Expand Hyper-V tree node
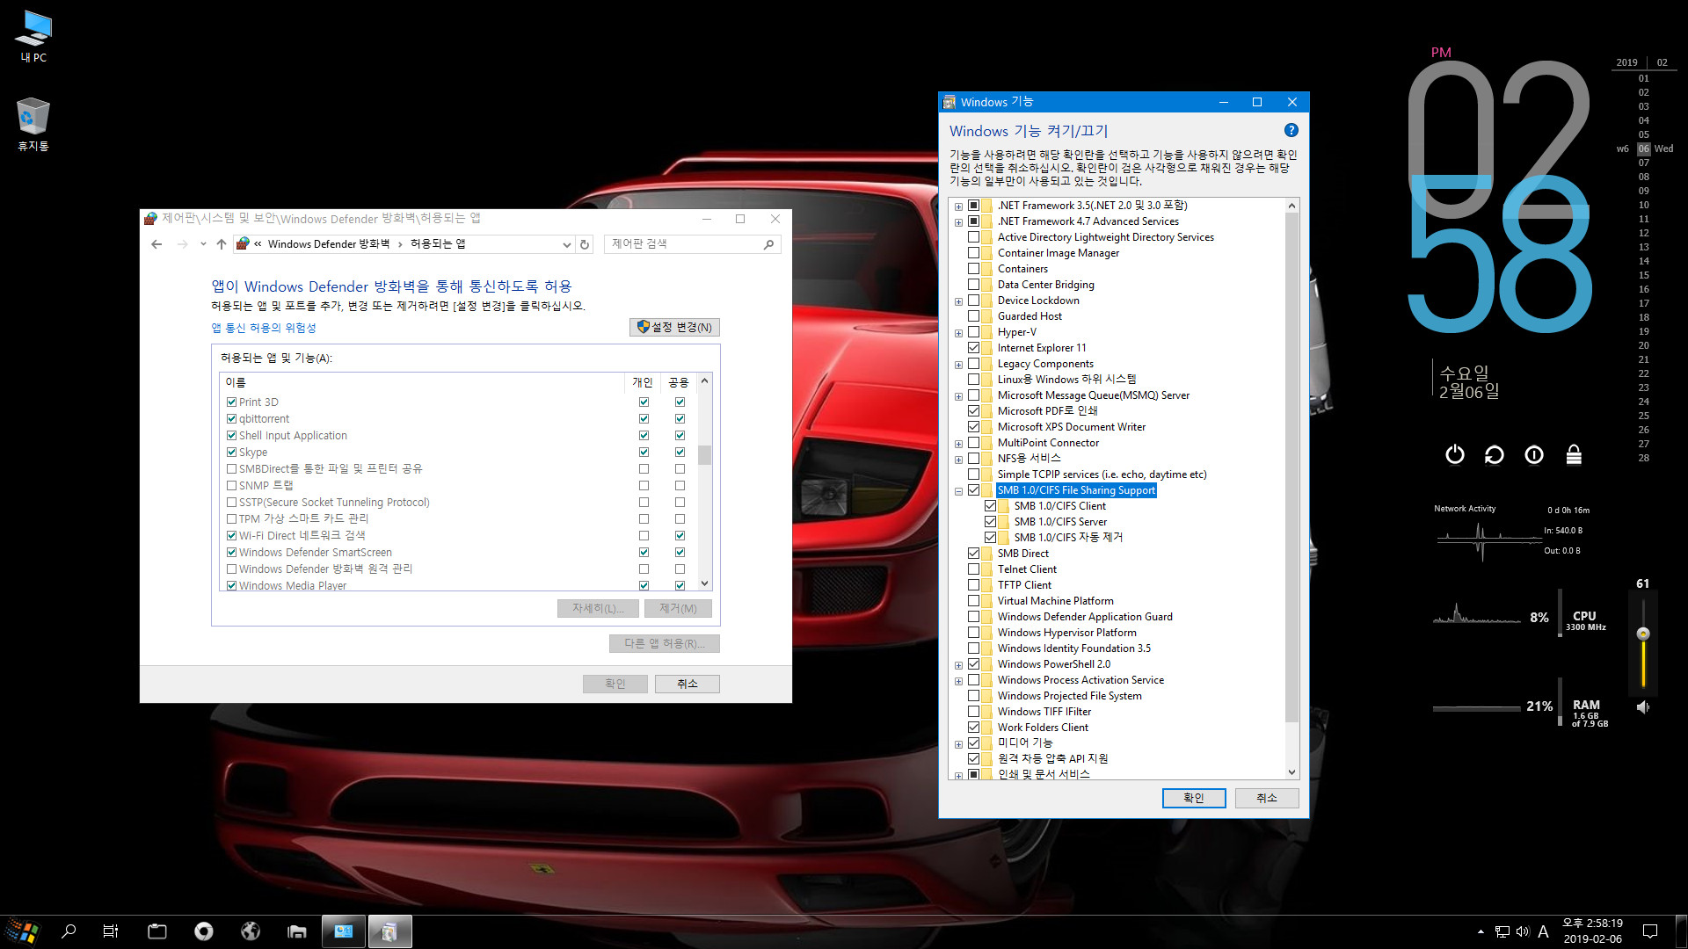 coord(958,333)
